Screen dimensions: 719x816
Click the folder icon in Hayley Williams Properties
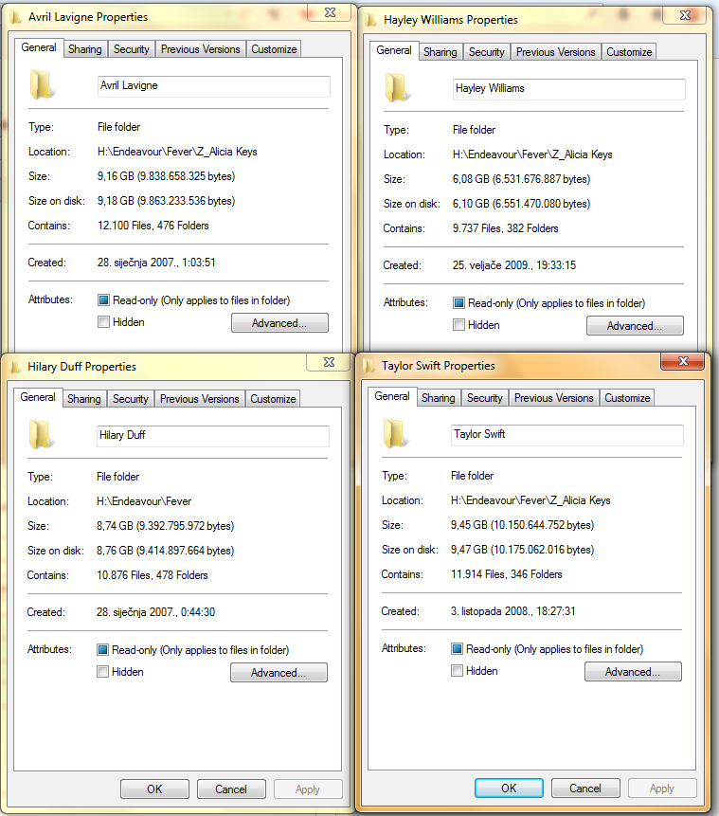(396, 88)
